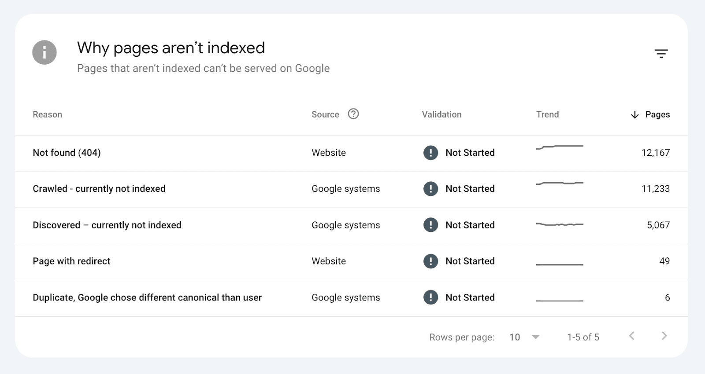Screen dimensions: 705x374
Task: Open the Rows per page dropdown
Action: (x=524, y=337)
